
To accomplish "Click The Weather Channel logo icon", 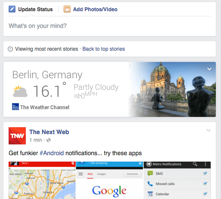I will click(15, 107).
